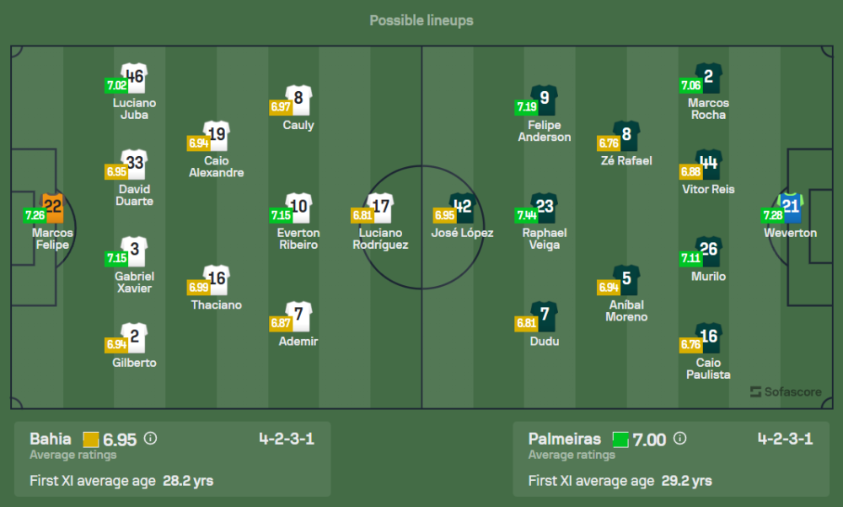The width and height of the screenshot is (843, 507).
Task: Click the Possible lineups heading
Action: pyautogui.click(x=421, y=20)
